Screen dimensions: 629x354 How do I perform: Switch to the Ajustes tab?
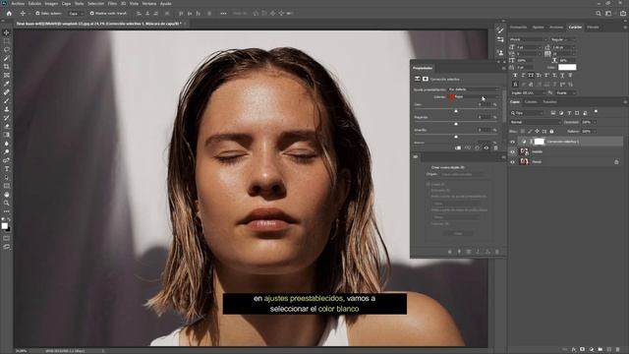tap(538, 27)
